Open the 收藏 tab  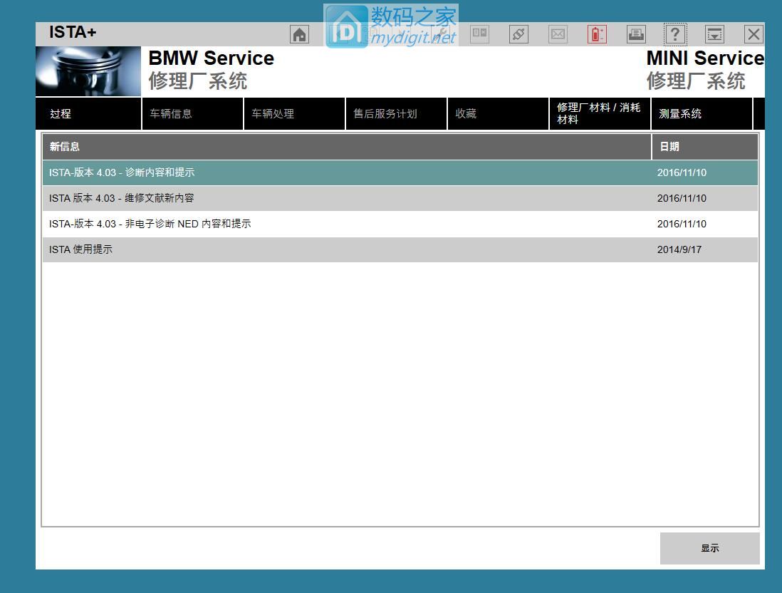[x=499, y=114]
